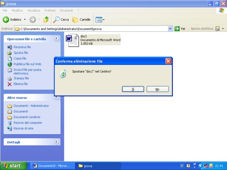Click the Risorse di rete icon
The width and height of the screenshot is (227, 170).
click(x=10, y=128)
